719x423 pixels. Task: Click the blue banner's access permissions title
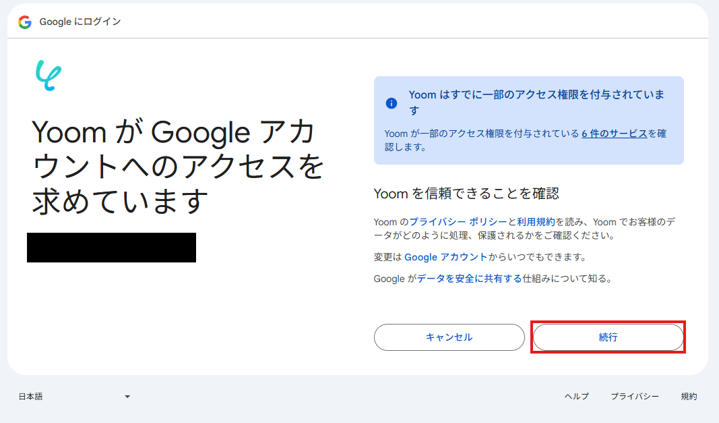click(x=537, y=102)
